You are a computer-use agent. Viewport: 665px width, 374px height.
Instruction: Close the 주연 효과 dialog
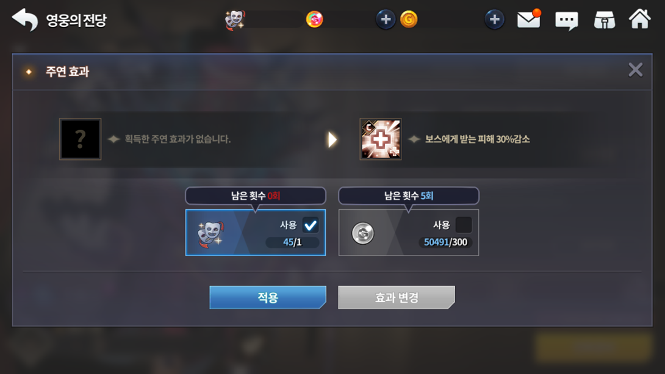pyautogui.click(x=635, y=70)
